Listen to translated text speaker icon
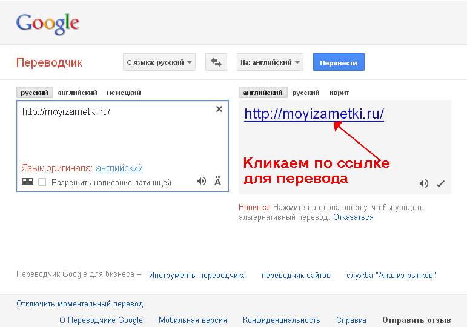Viewport: 467px width, 327px height. tap(424, 183)
